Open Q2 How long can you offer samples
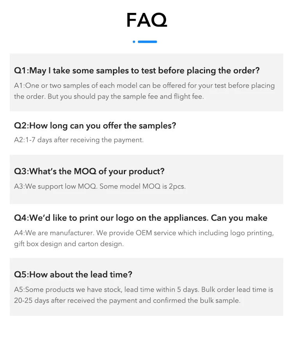 coord(95,126)
